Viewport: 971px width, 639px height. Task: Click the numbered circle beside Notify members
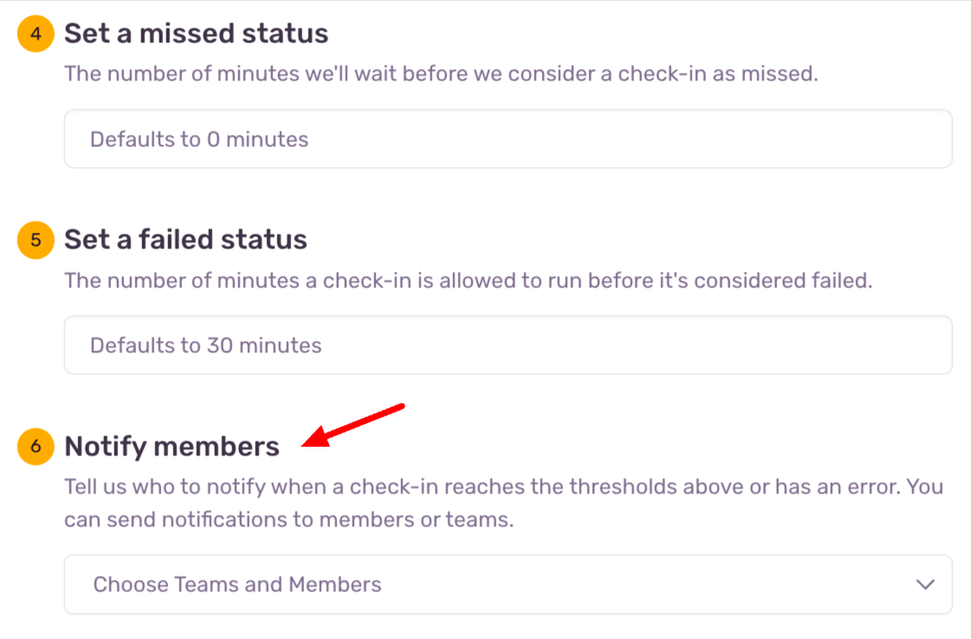[35, 447]
